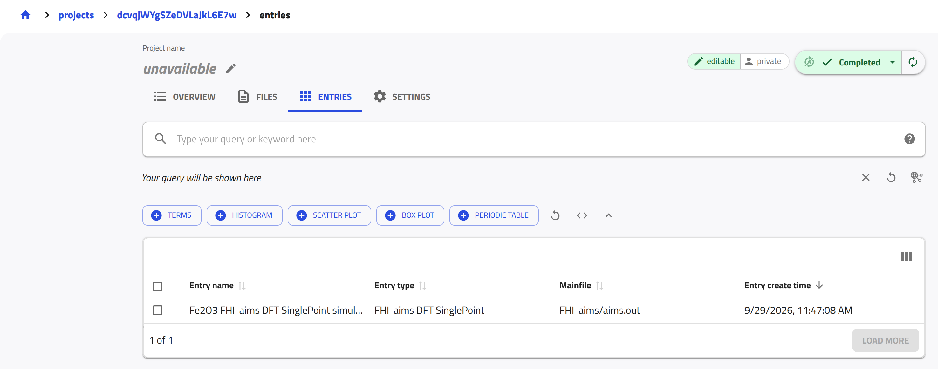Reset query with the circular arrow icon
The height and width of the screenshot is (369, 938).
[891, 177]
